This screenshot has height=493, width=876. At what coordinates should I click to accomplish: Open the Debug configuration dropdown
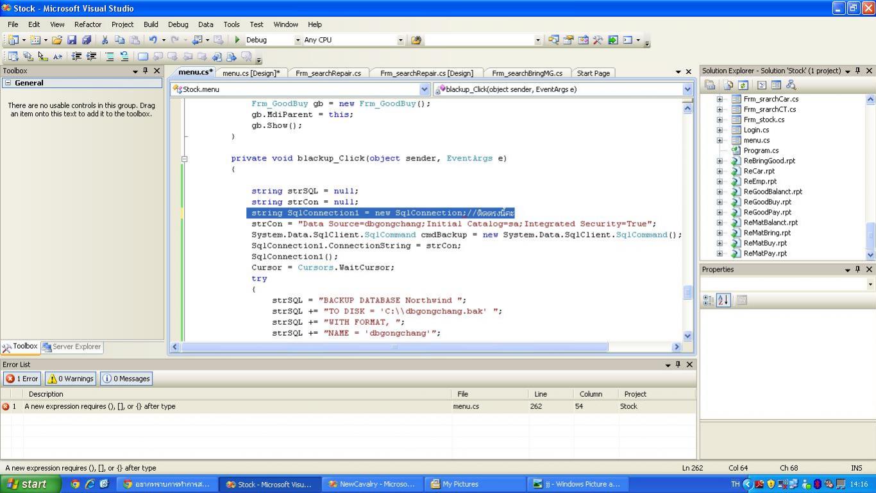(298, 40)
